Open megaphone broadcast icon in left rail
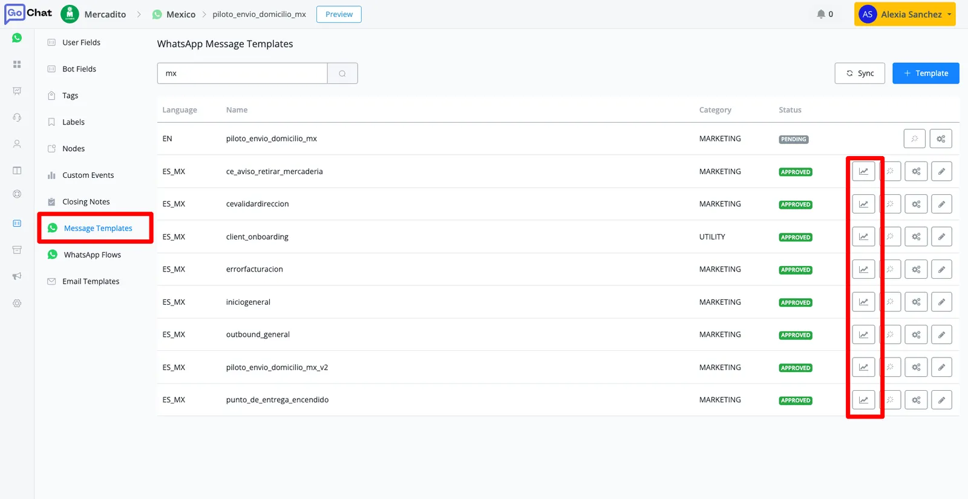 pos(17,276)
